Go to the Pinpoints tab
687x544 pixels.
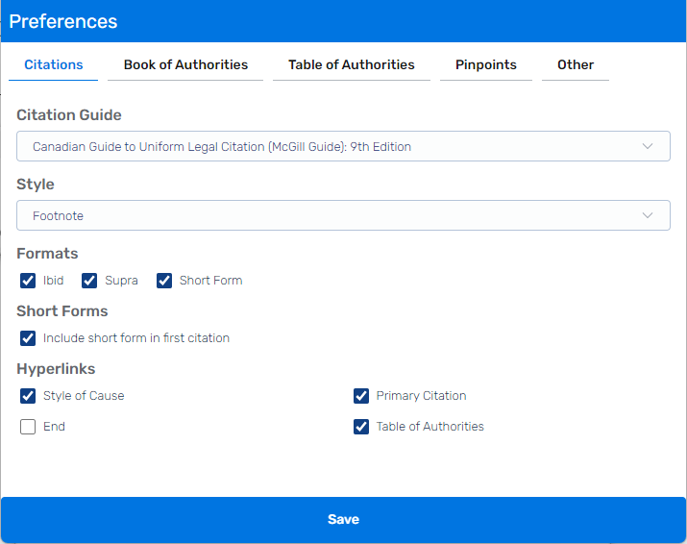(x=486, y=65)
